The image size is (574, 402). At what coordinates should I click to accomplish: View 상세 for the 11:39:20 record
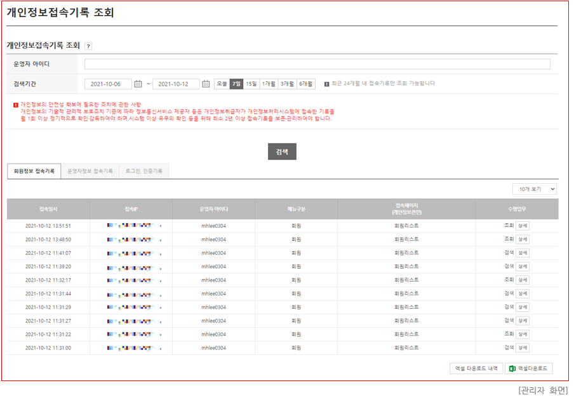pos(523,266)
